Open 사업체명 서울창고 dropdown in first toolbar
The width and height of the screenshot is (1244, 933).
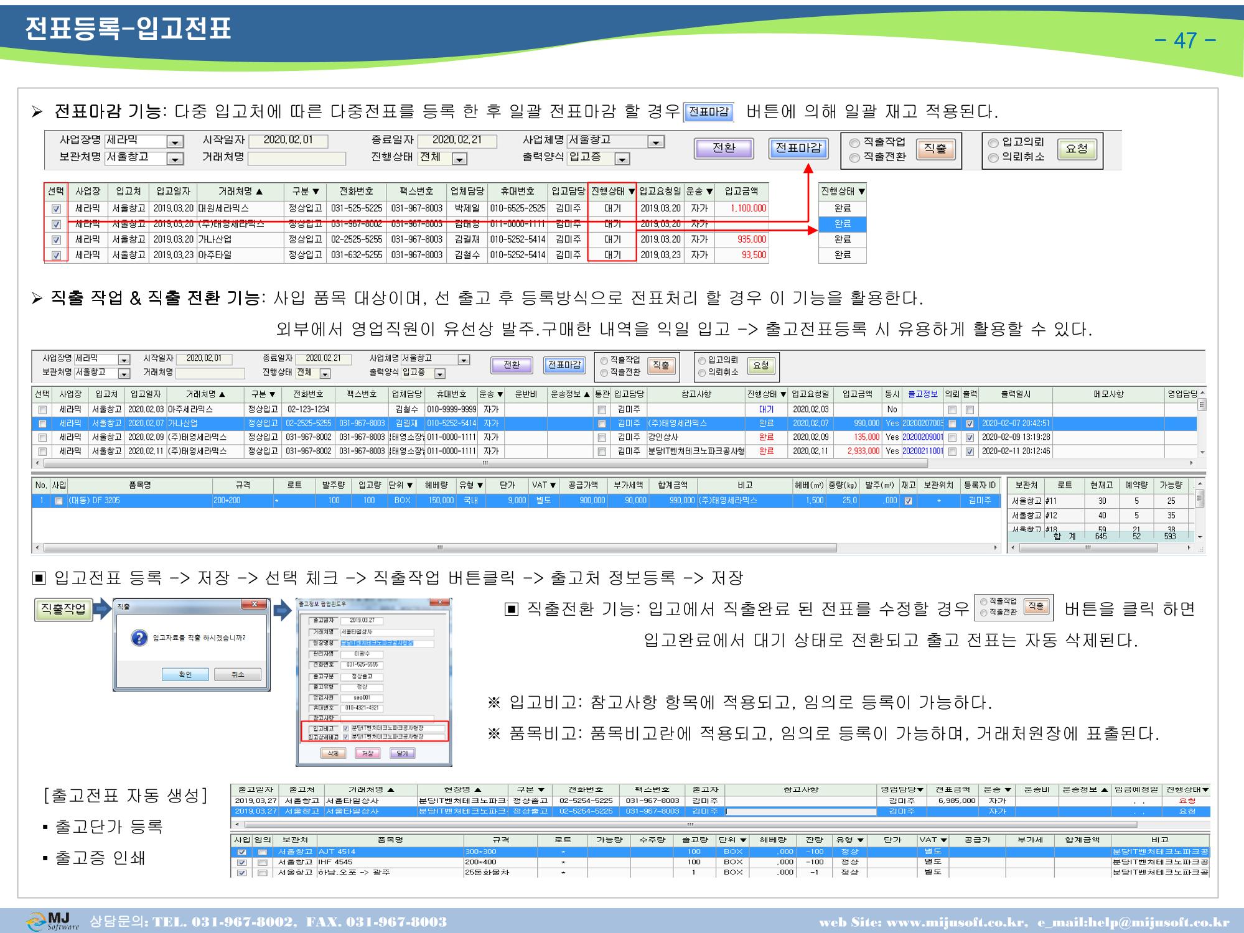tap(656, 142)
